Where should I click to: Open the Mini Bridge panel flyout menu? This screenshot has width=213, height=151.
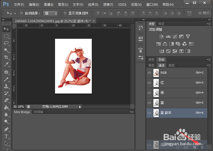(132, 112)
